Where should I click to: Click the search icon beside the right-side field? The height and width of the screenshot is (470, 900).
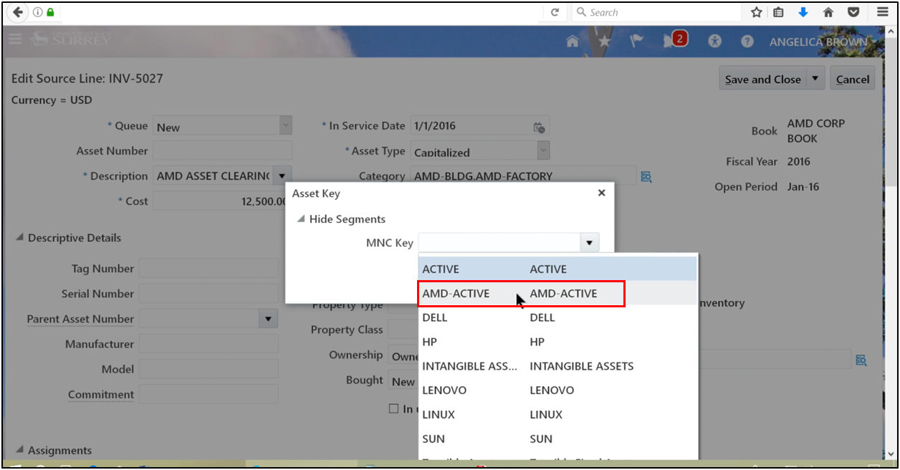861,360
